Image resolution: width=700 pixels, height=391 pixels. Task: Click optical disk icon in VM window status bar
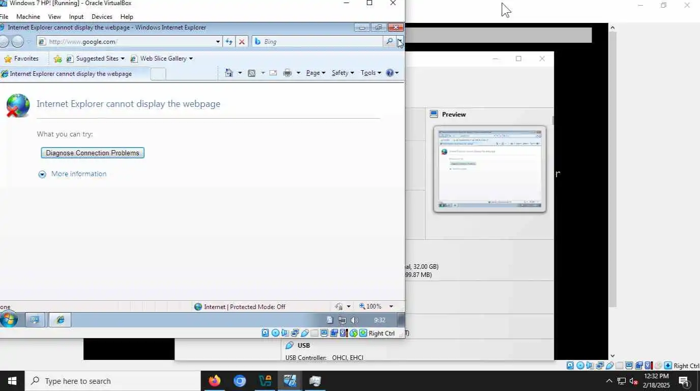pos(275,333)
